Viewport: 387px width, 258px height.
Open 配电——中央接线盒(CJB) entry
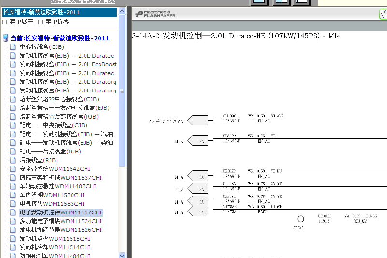53,125
